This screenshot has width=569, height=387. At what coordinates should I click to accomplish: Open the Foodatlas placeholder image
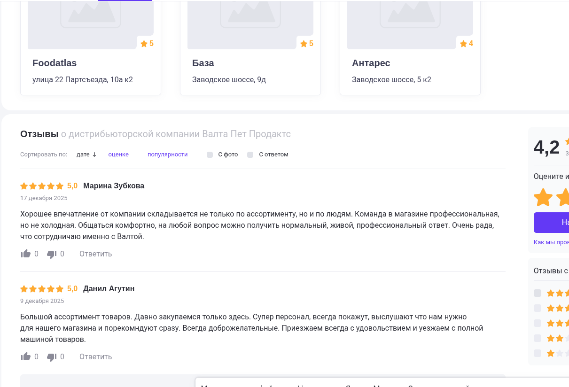point(91,24)
